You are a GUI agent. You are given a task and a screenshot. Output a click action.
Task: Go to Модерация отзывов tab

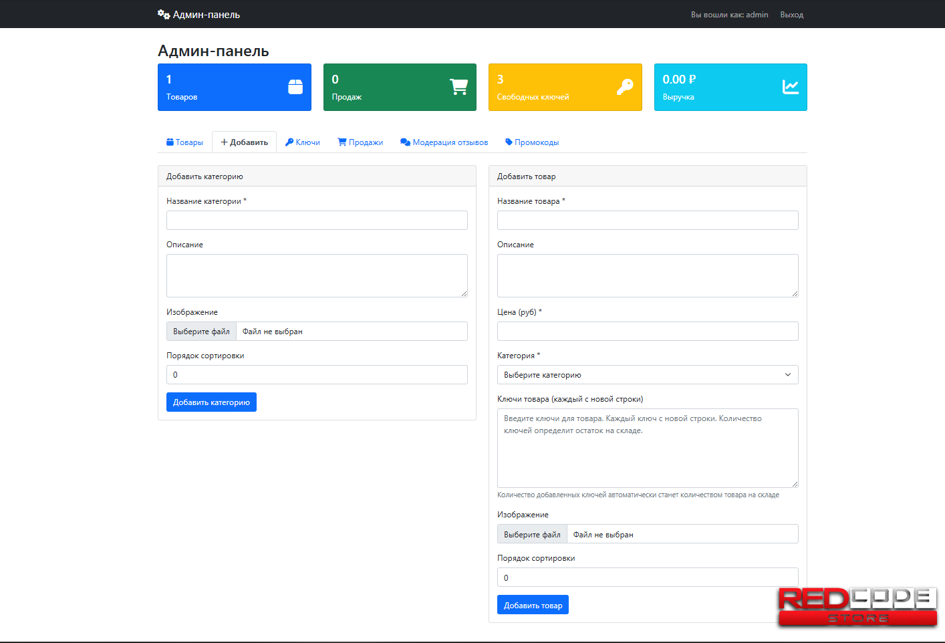tap(444, 142)
